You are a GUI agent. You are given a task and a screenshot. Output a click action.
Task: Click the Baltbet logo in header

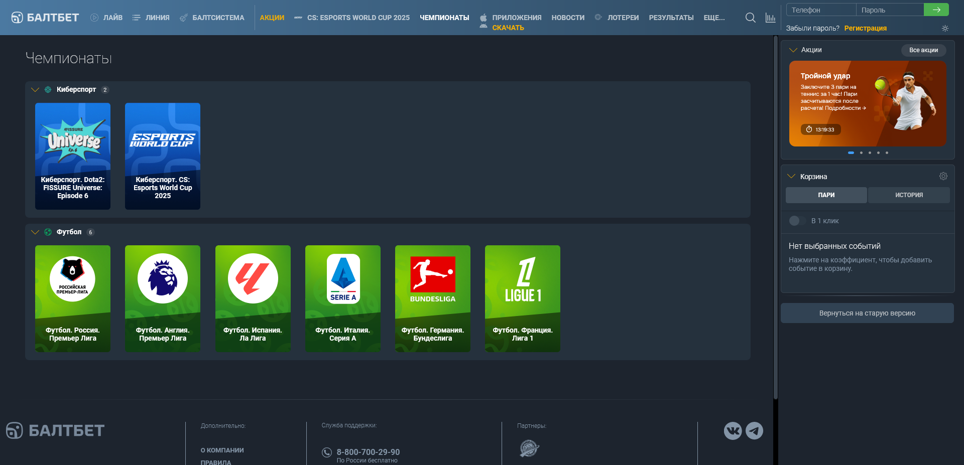tap(45, 18)
